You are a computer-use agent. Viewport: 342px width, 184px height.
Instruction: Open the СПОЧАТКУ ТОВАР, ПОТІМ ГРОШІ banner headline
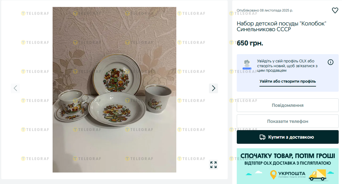[288, 156]
